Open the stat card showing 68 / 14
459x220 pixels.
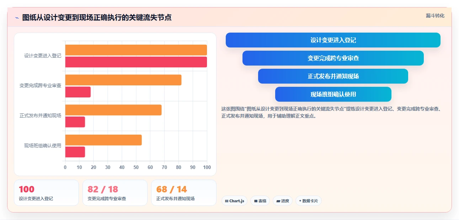coord(183,193)
